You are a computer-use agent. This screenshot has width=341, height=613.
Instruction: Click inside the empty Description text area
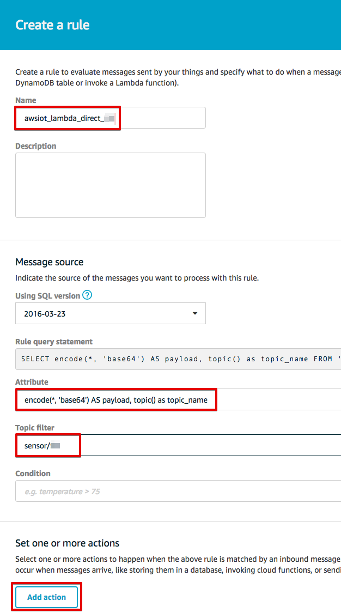(x=111, y=185)
